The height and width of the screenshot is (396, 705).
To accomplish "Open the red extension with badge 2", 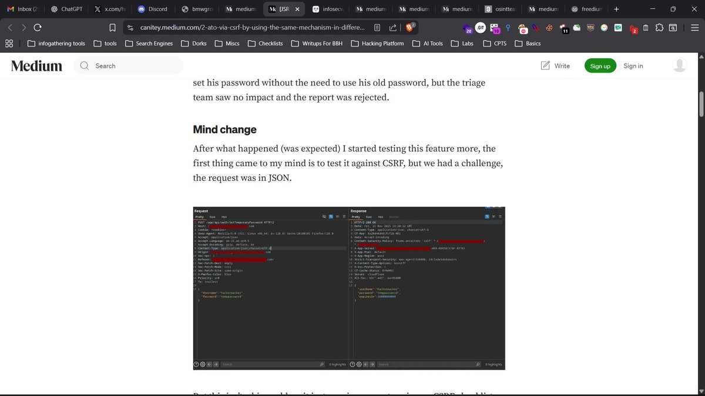I will click(633, 28).
